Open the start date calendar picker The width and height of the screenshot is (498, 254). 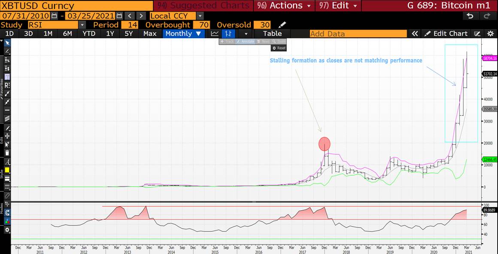click(54, 16)
